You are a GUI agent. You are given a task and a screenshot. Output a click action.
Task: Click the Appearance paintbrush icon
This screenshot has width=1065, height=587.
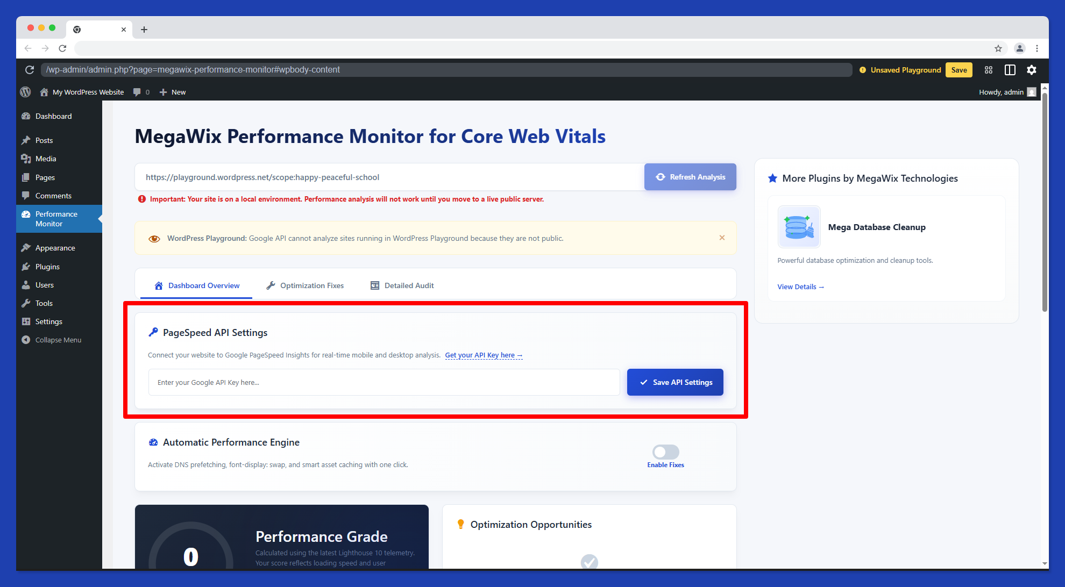[x=26, y=247]
